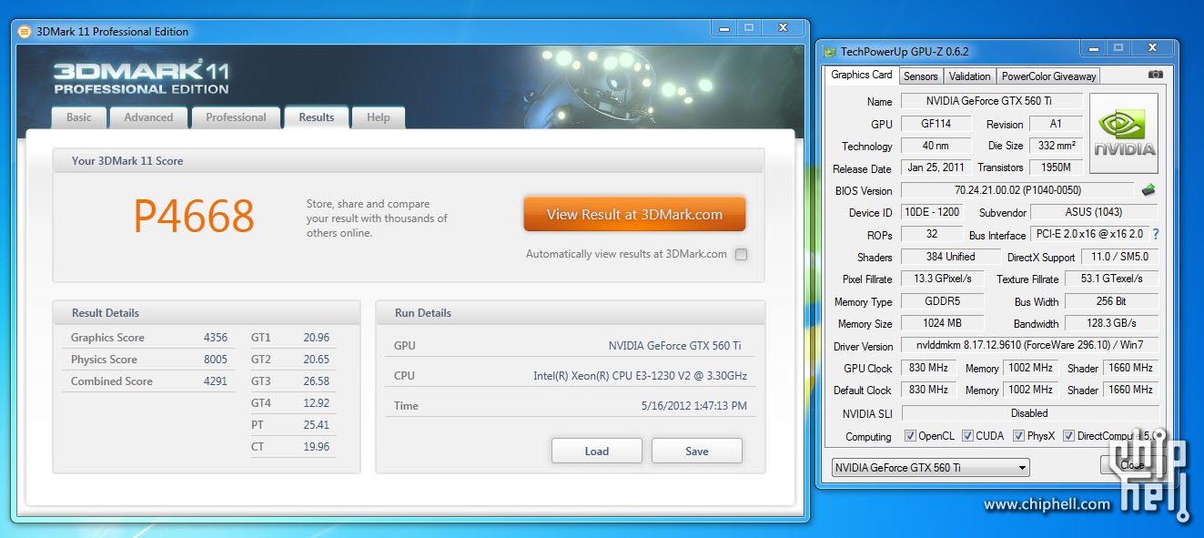The height and width of the screenshot is (538, 1204).
Task: Select the Graphics Card tab in GPU-Z
Action: 862,75
